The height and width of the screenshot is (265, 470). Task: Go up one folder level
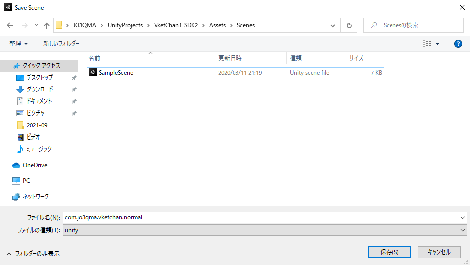pyautogui.click(x=47, y=25)
